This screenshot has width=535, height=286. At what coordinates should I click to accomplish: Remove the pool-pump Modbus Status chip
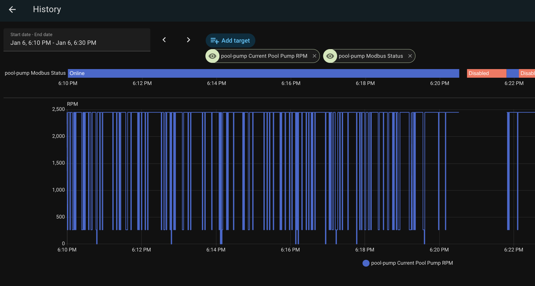tap(410, 56)
